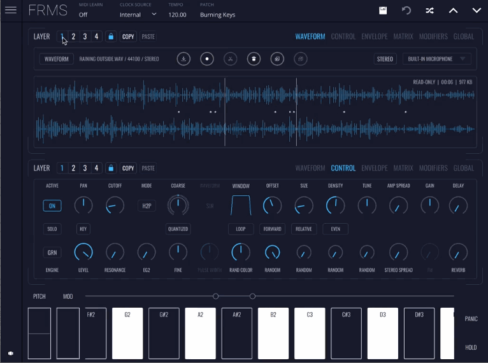Select layer 3 in the lower Layer row
Screen dimensions: 488x363
tap(85, 168)
